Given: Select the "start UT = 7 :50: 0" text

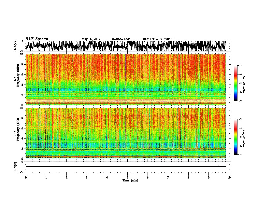Looking at the screenshot, I should click(157, 39).
